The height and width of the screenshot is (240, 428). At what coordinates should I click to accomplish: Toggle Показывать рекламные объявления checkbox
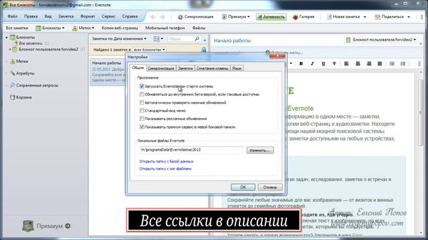click(142, 119)
